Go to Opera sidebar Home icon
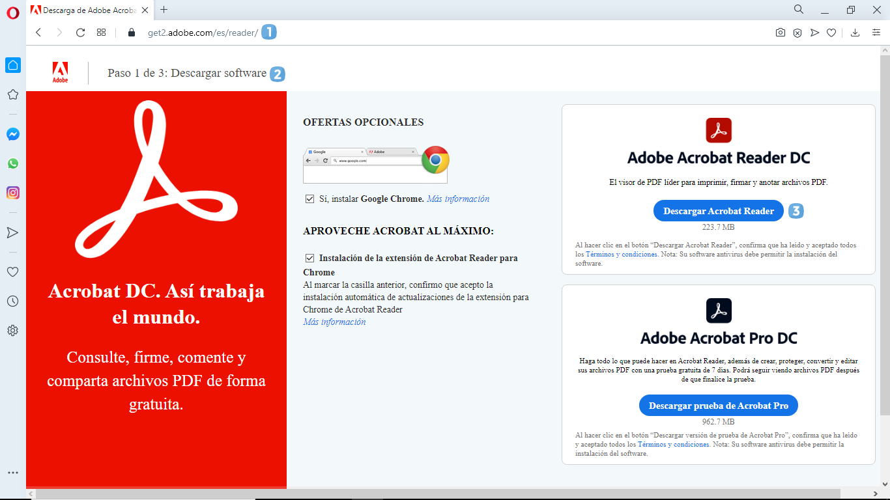 point(13,65)
